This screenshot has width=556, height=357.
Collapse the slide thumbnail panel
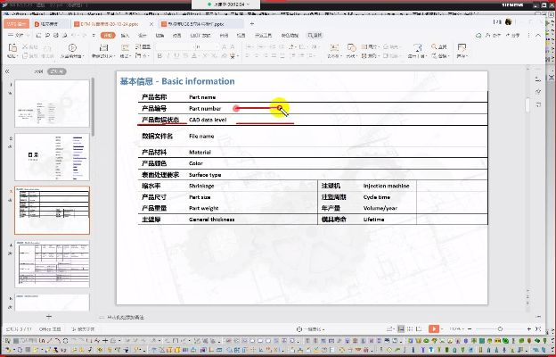pyautogui.click(x=7, y=69)
